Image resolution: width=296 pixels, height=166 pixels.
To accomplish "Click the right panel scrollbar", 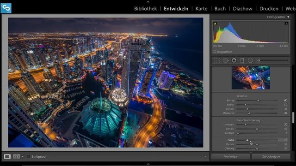I will coord(293,118).
